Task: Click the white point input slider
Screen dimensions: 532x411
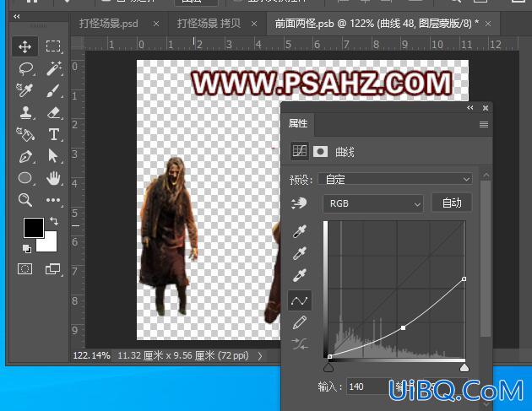Action: [x=464, y=367]
